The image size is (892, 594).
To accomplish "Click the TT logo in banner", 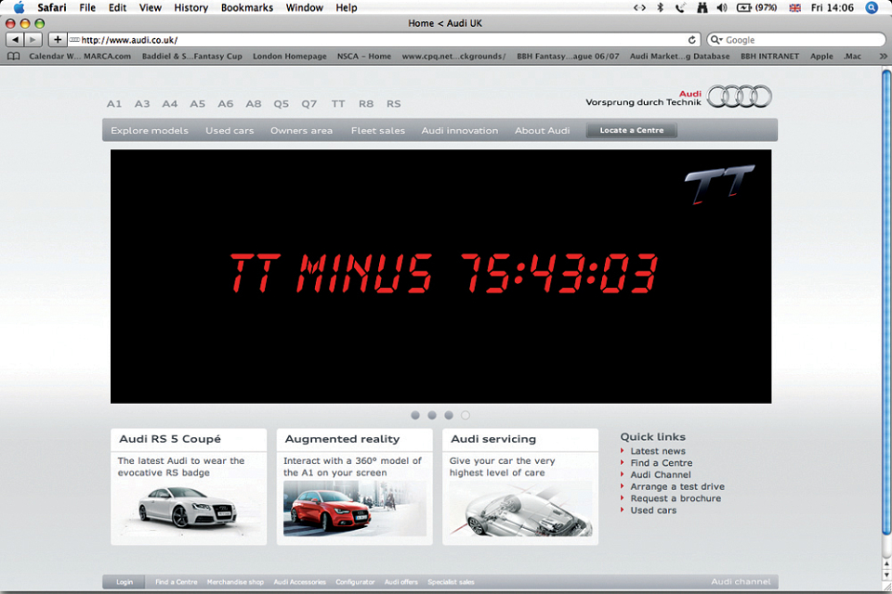I will coord(719,184).
